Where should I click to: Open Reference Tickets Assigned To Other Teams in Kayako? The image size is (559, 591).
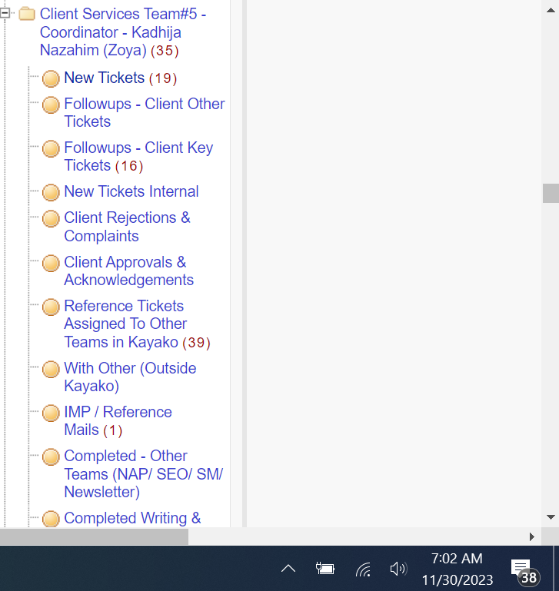[x=137, y=324]
